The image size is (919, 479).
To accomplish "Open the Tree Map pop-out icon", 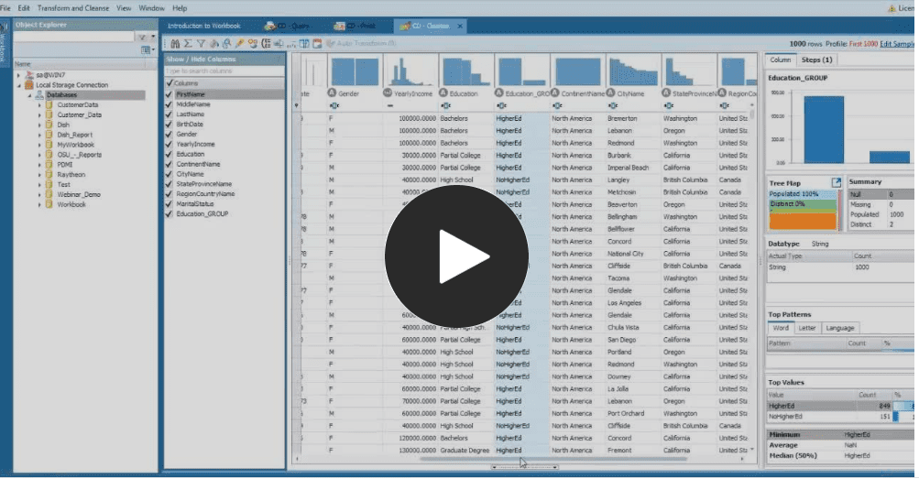I will point(836,183).
